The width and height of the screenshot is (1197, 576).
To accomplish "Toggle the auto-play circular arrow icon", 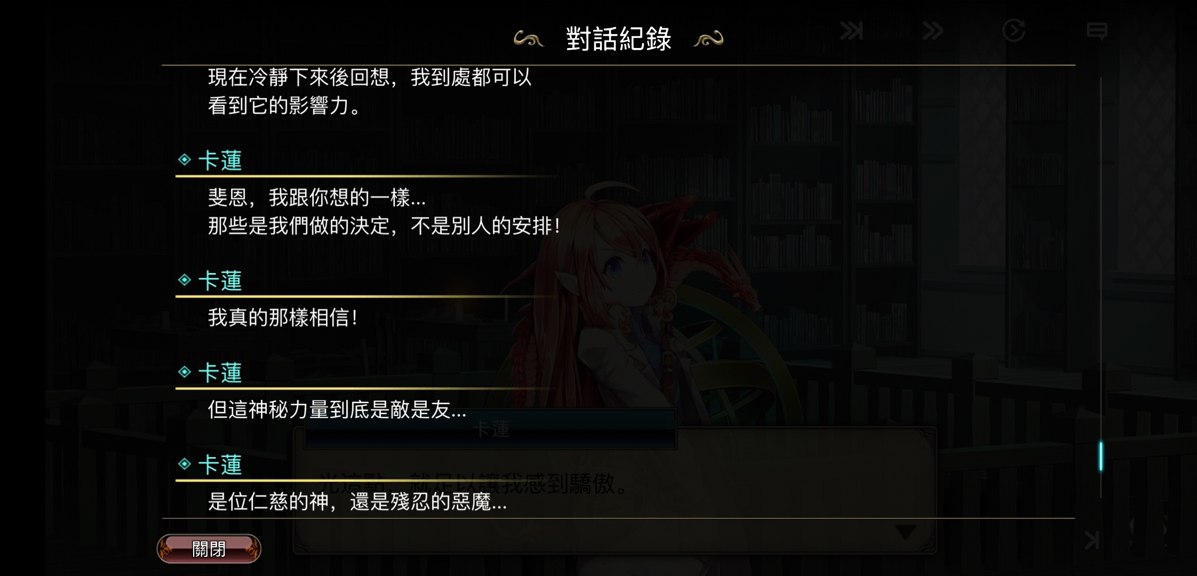I will click(x=1014, y=30).
